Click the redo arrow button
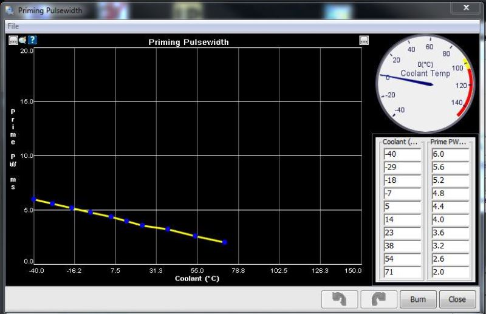Viewport: 486px width, 314px height. point(378,299)
